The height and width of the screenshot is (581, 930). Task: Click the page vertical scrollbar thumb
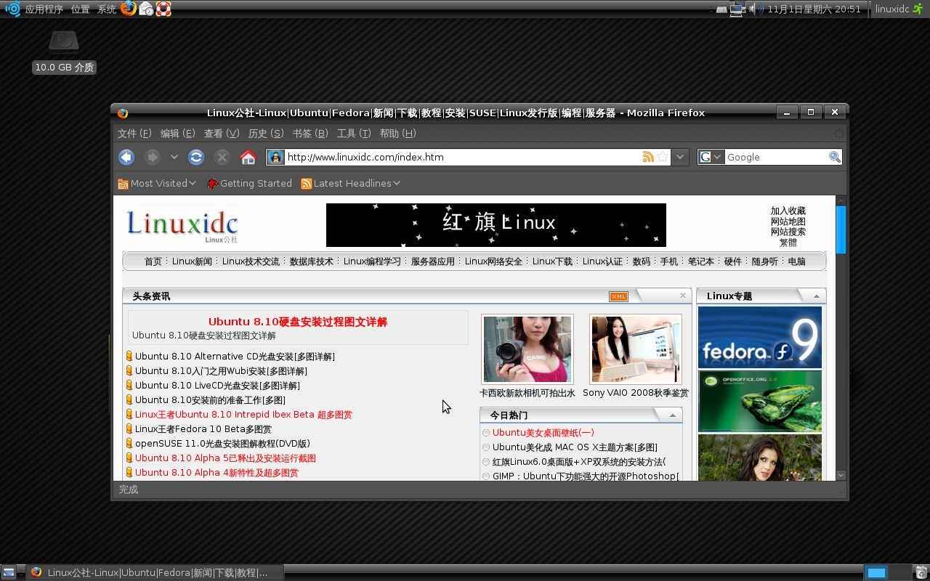pos(841,229)
